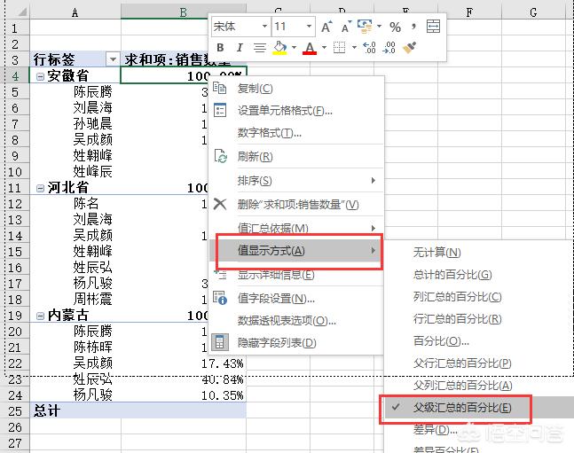Open borders dropdown arrow
Image resolution: width=574 pixels, height=453 pixels.
(x=354, y=48)
